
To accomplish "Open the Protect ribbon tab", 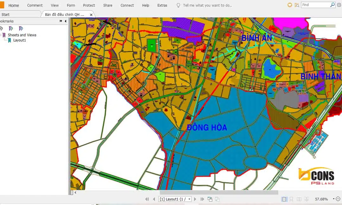I will 89,5.
